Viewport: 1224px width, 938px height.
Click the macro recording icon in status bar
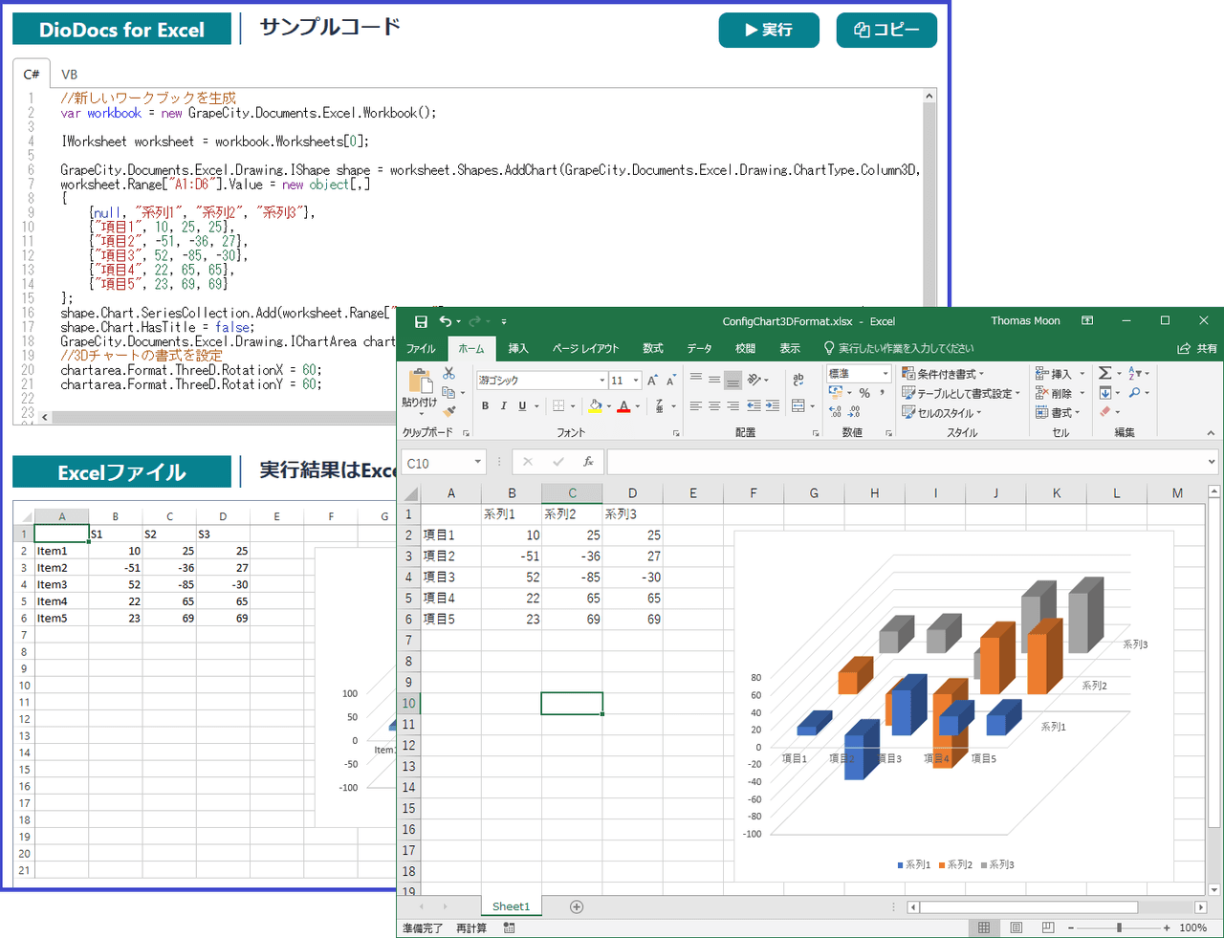(x=509, y=927)
